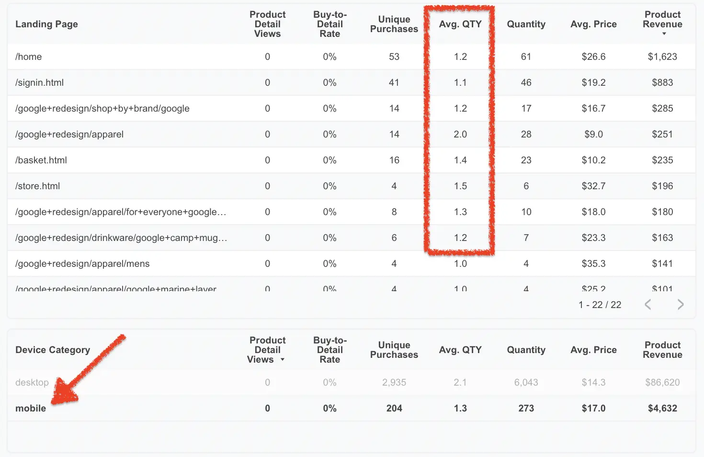The image size is (704, 457).
Task: Click the /signin.html landing page
Action: [x=40, y=83]
